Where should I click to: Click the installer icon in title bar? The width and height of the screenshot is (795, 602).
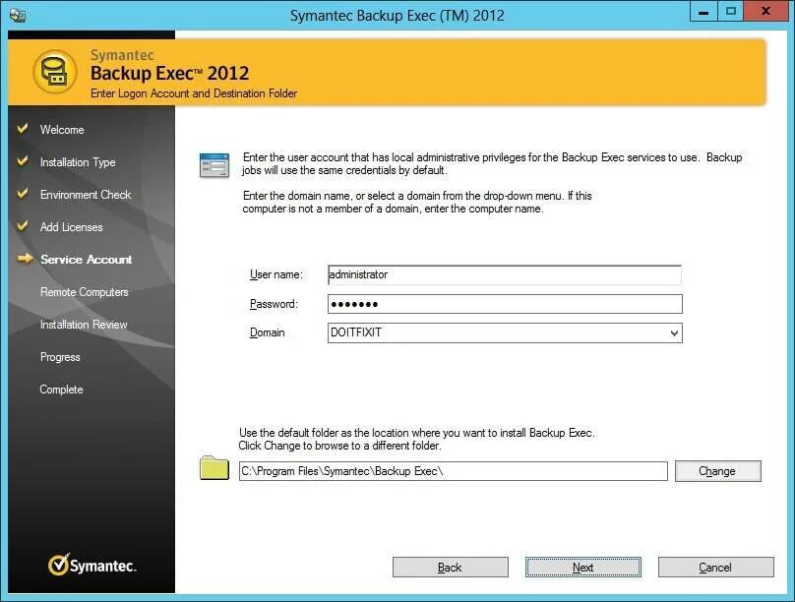point(18,15)
